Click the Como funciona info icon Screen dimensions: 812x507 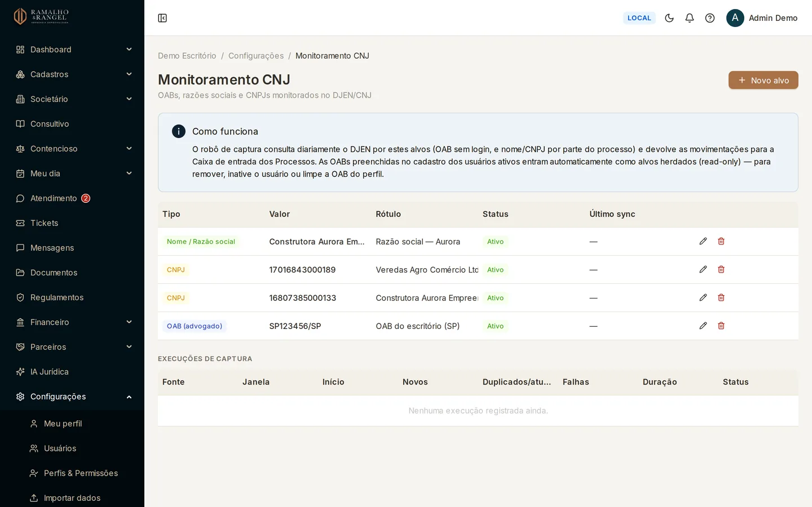click(x=179, y=131)
